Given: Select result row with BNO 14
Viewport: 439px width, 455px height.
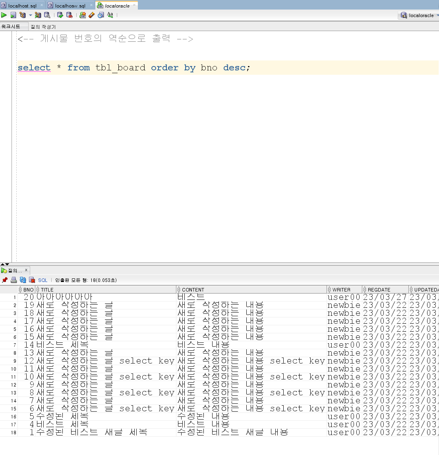Looking at the screenshot, I should [219, 345].
